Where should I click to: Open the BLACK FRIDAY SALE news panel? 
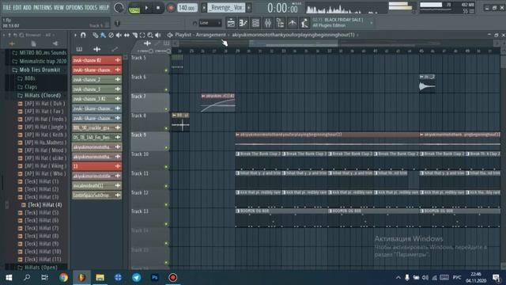(x=342, y=23)
